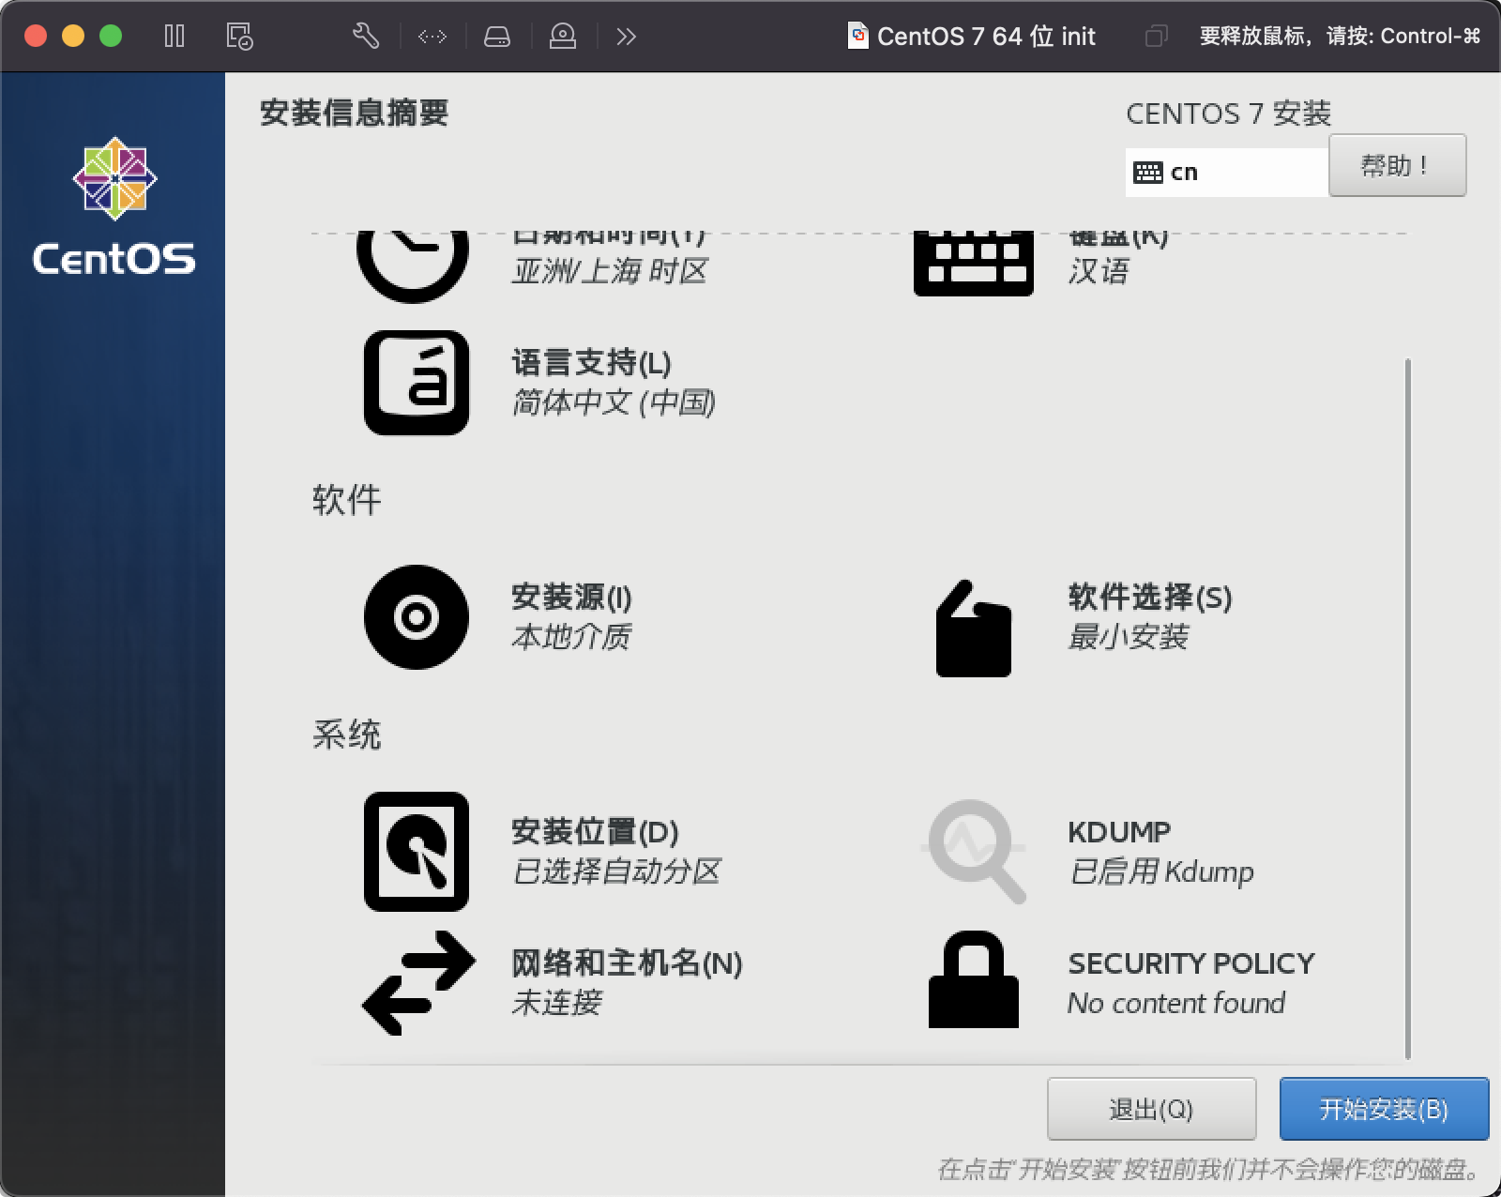The image size is (1501, 1197).
Task: Click the Installation Source disc icon
Action: tap(416, 617)
